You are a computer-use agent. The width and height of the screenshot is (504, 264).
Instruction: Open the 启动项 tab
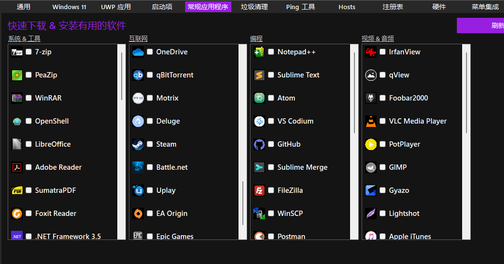pyautogui.click(x=162, y=7)
